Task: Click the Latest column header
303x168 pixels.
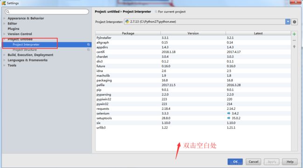Action: tap(258, 33)
